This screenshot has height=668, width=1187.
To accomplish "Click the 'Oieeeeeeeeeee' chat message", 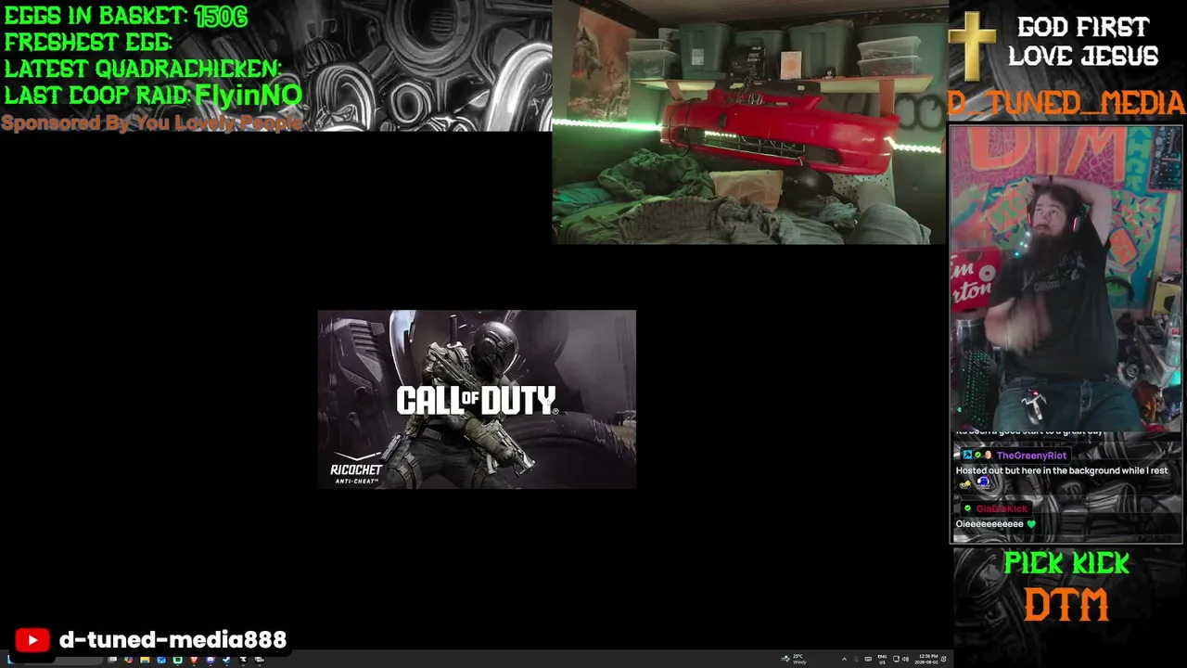I will click(989, 524).
